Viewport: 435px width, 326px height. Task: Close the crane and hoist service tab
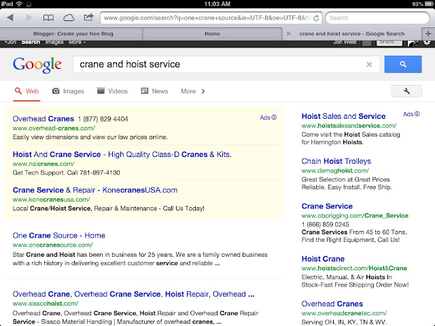coord(288,34)
